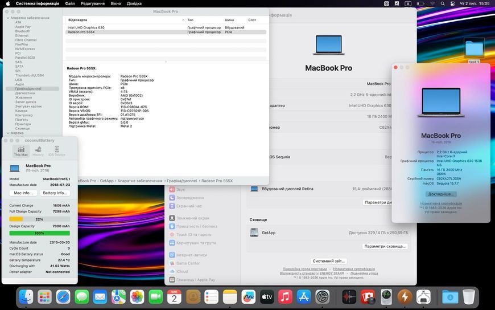Open Launchpad from the Dock
This screenshot has width=495, height=310.
(x=44, y=297)
